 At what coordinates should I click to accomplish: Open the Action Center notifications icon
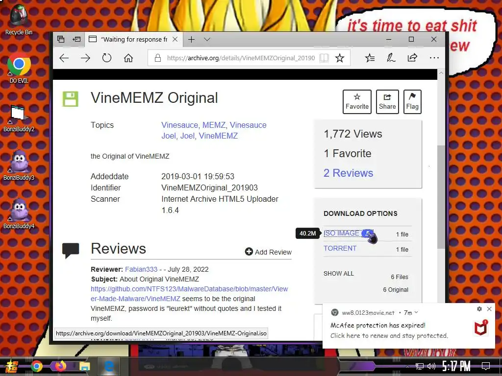(x=486, y=366)
